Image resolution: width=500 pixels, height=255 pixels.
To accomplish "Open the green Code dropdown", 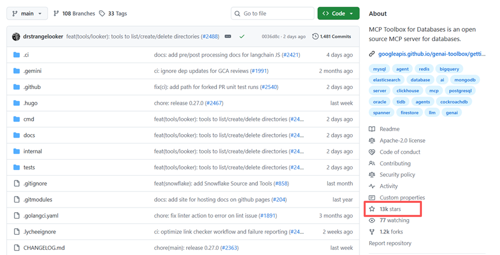I will [x=338, y=13].
